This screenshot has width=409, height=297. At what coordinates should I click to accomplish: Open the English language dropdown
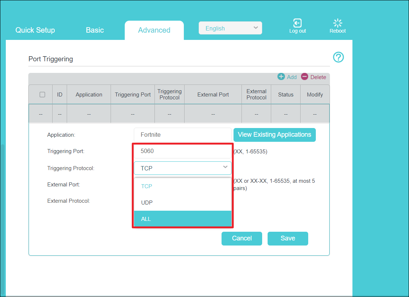pyautogui.click(x=230, y=28)
